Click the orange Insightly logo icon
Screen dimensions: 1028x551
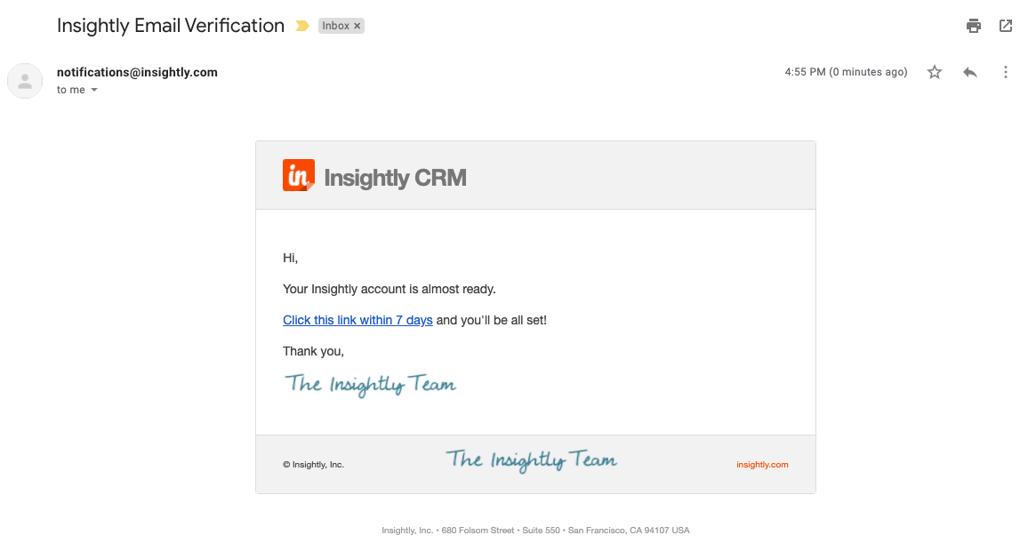298,175
